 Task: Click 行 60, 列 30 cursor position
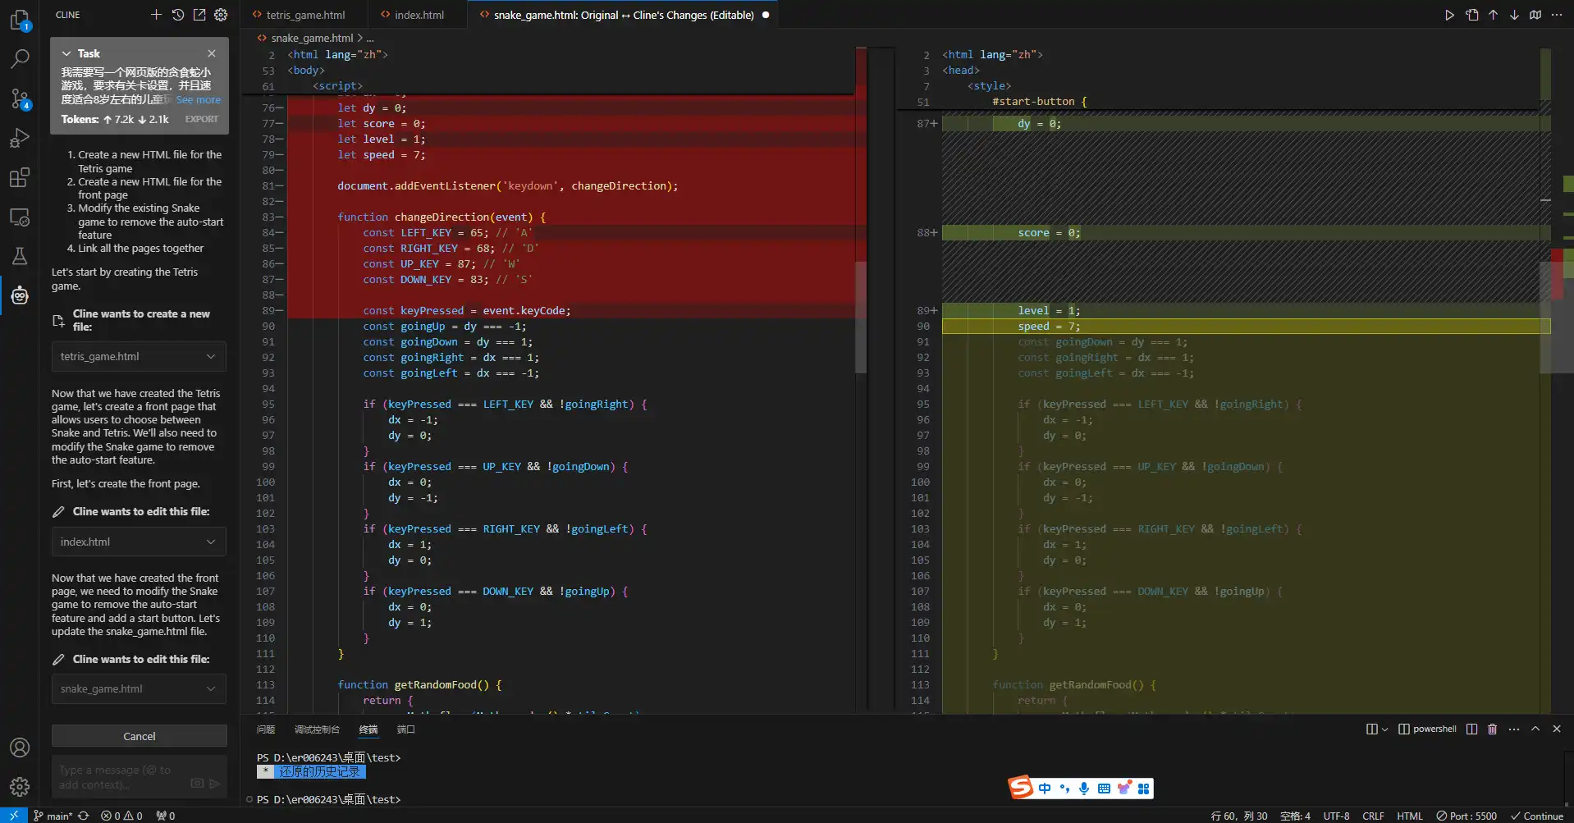[1238, 816]
